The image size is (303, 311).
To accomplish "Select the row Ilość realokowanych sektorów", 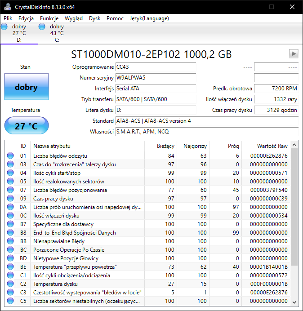I will point(147,181).
